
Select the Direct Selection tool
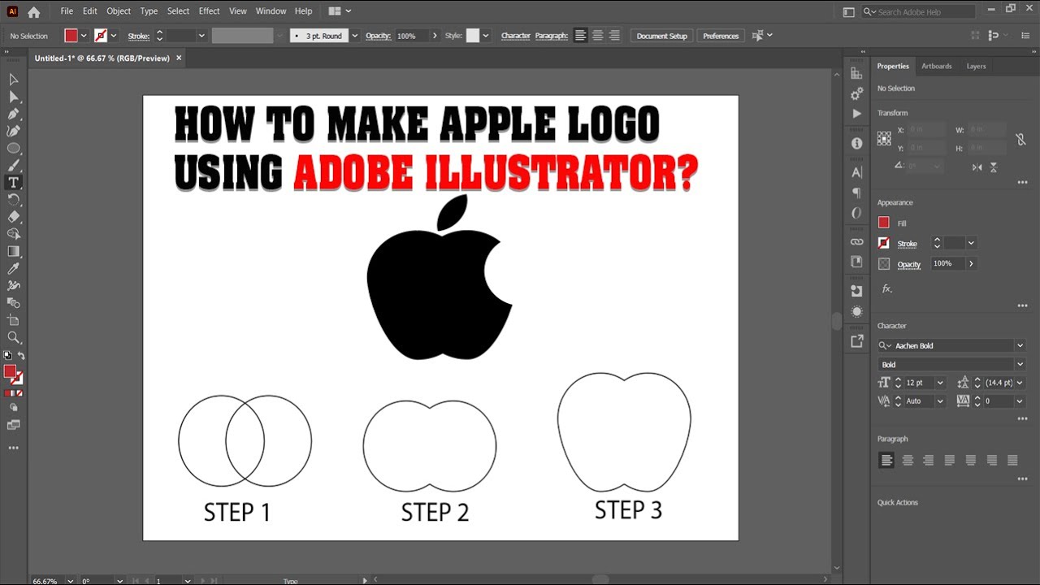[x=13, y=97]
